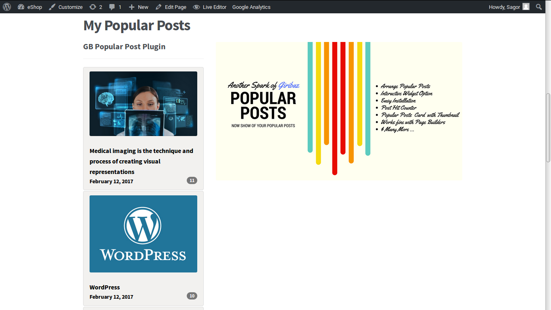Open the Google Analytics menu item
Viewport: 551px width, 310px height.
tap(251, 7)
